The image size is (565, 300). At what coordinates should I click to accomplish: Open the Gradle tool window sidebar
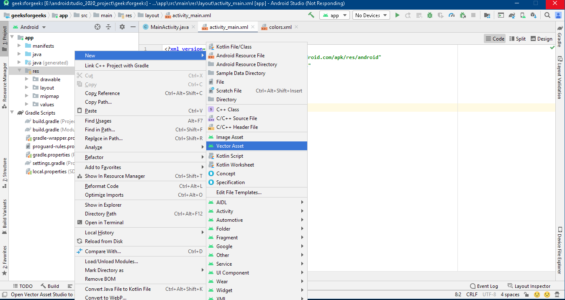pos(560,36)
